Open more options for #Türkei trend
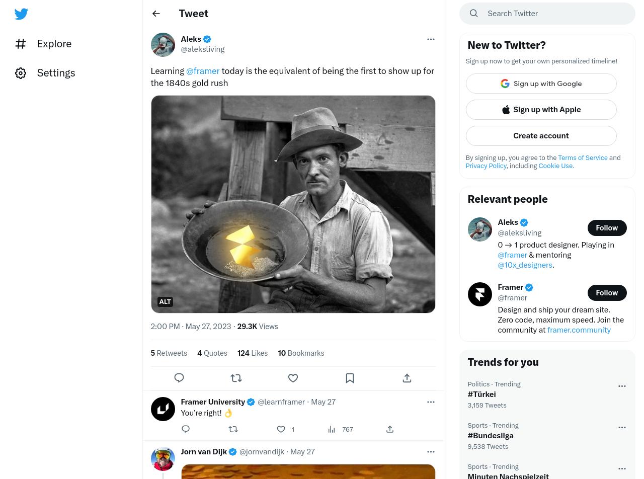Viewport: 644px width, 479px height. (x=622, y=386)
